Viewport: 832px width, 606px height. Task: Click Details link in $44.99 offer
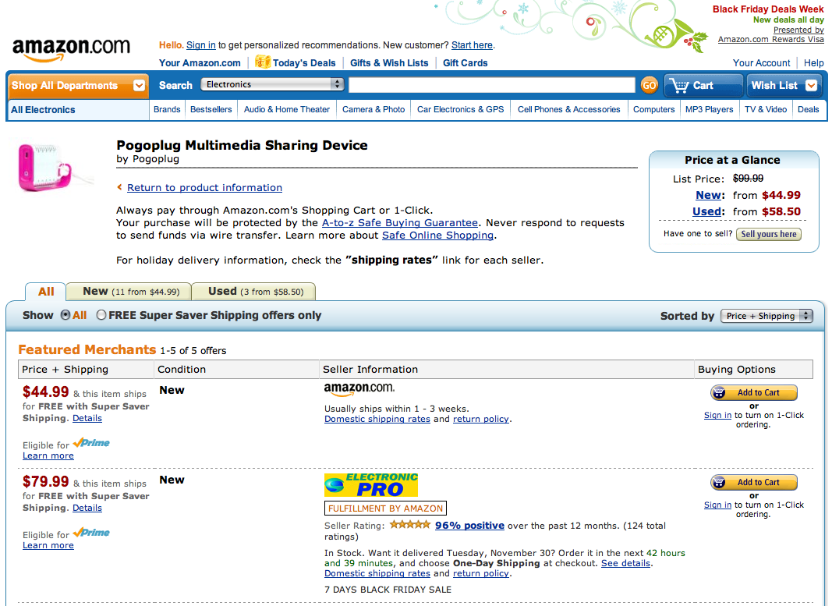(87, 418)
